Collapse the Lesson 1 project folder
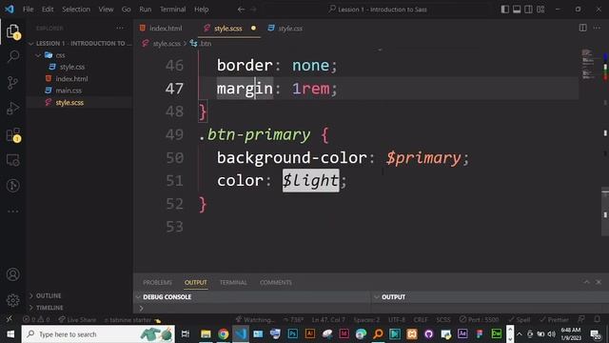This screenshot has width=609, height=343. coord(80,43)
